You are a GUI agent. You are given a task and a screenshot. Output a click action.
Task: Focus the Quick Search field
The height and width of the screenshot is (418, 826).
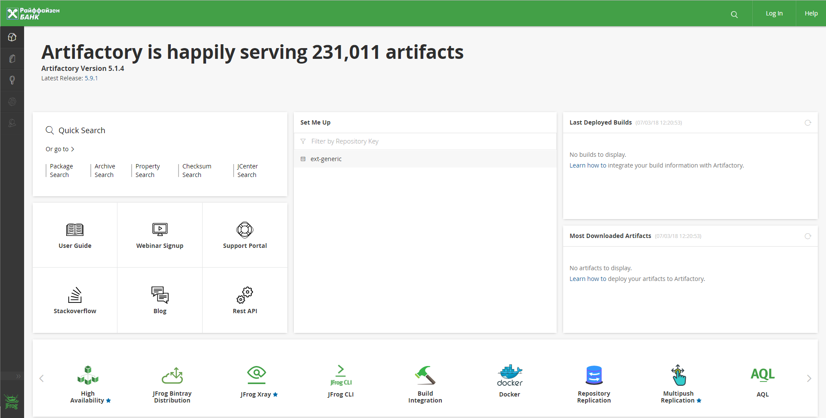tap(160, 130)
